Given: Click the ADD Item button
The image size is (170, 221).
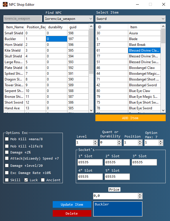Looking at the screenshot, I should click(131, 118).
